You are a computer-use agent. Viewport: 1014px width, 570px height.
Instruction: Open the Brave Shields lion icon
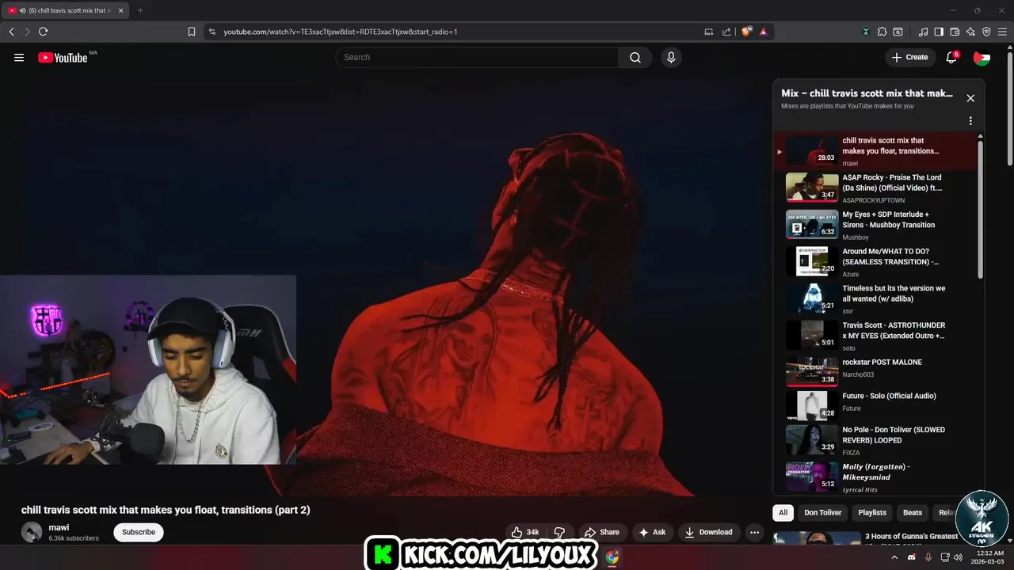pos(746,32)
